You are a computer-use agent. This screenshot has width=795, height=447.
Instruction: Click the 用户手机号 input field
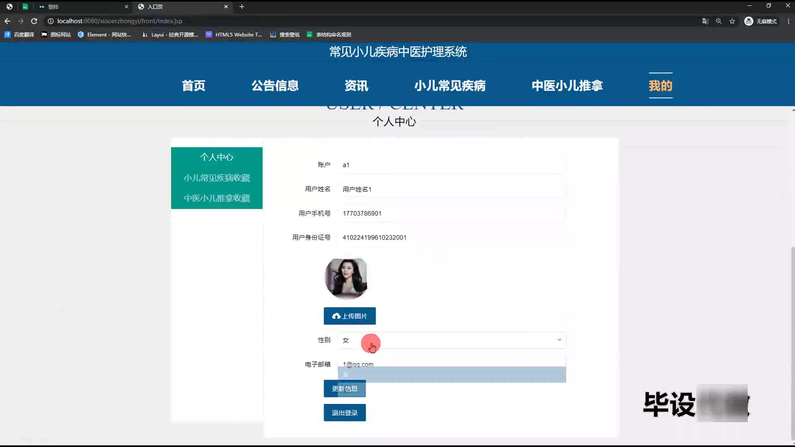coord(451,214)
